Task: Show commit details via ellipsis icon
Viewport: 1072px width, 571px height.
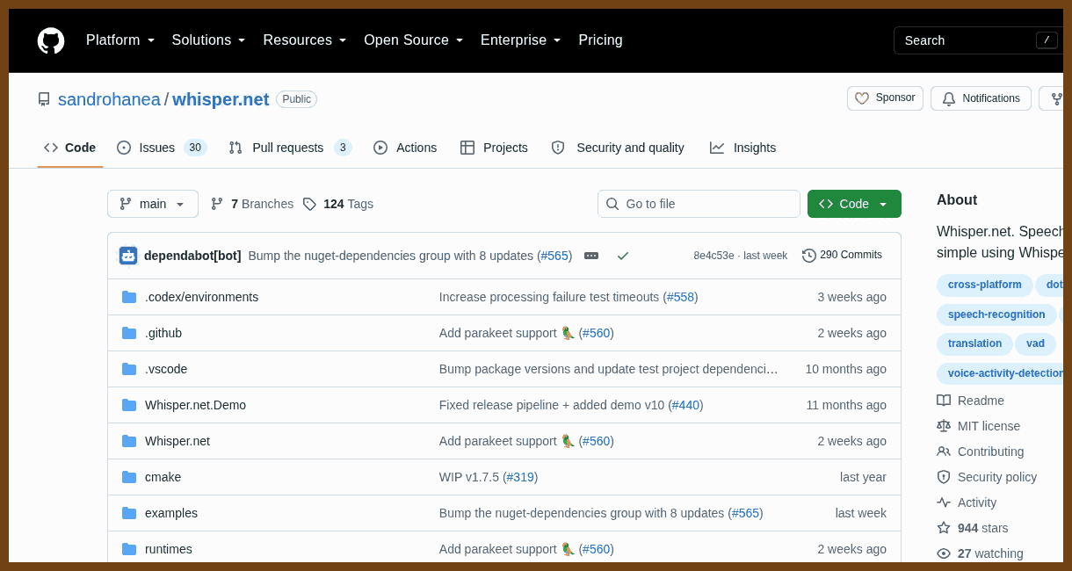Action: (591, 256)
